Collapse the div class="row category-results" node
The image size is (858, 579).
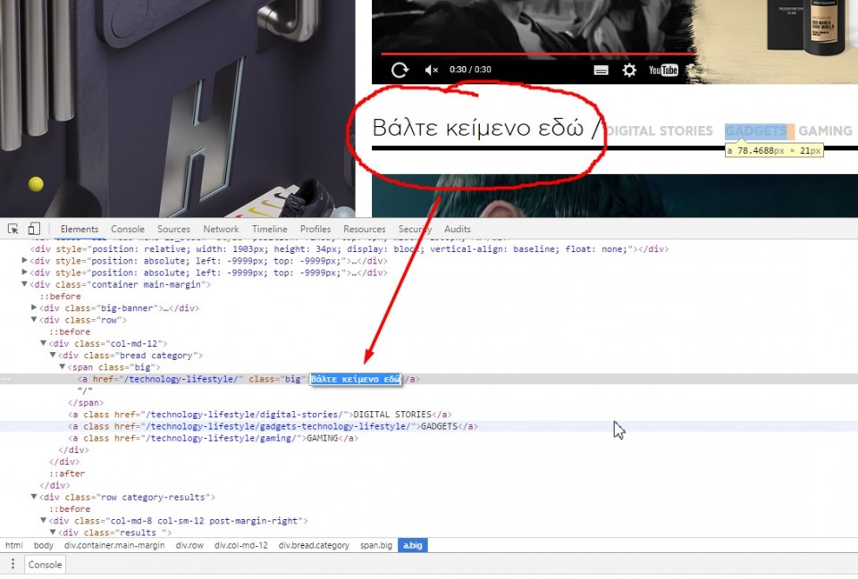pyautogui.click(x=34, y=497)
